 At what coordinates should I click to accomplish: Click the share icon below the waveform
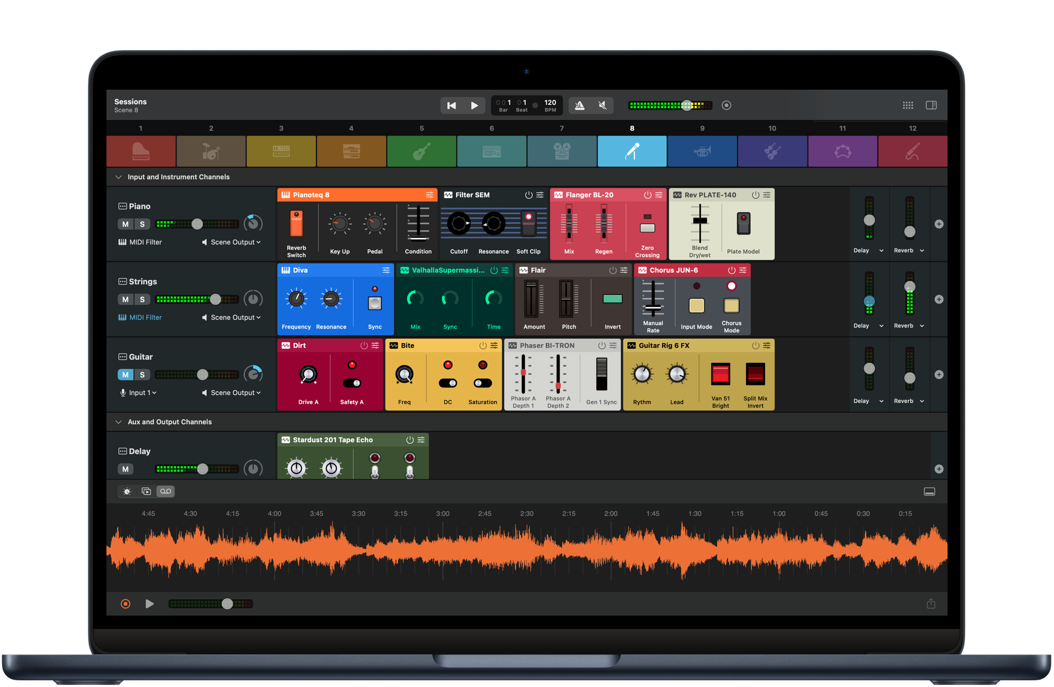[x=931, y=603]
